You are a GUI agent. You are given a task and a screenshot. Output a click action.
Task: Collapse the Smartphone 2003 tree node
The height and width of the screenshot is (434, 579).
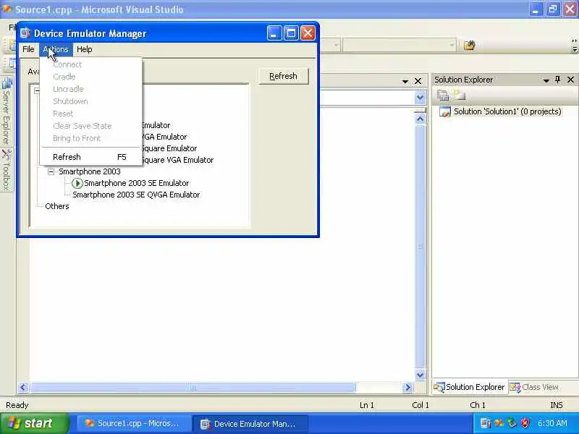pos(51,171)
